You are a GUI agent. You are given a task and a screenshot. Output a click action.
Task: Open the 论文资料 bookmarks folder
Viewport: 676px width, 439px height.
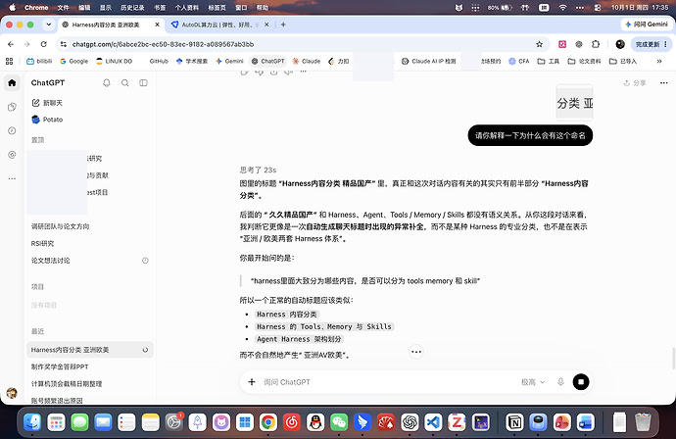pos(584,61)
